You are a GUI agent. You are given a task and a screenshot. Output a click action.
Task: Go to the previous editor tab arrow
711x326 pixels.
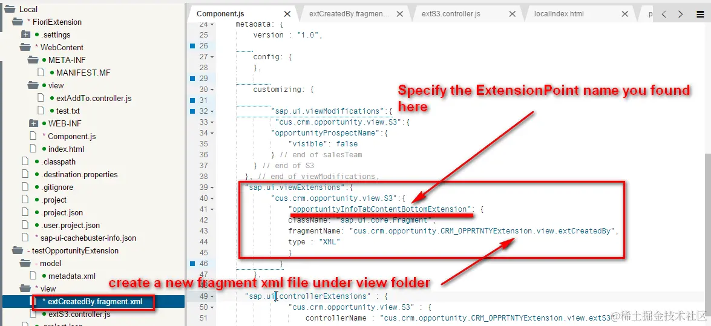point(664,14)
